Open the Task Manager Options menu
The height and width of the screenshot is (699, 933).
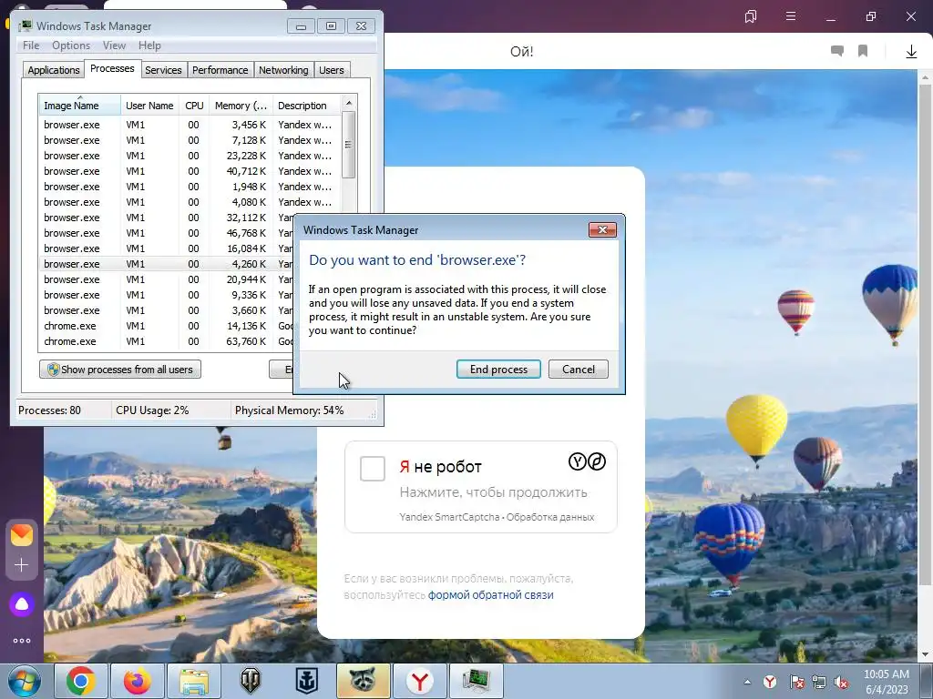(71, 46)
